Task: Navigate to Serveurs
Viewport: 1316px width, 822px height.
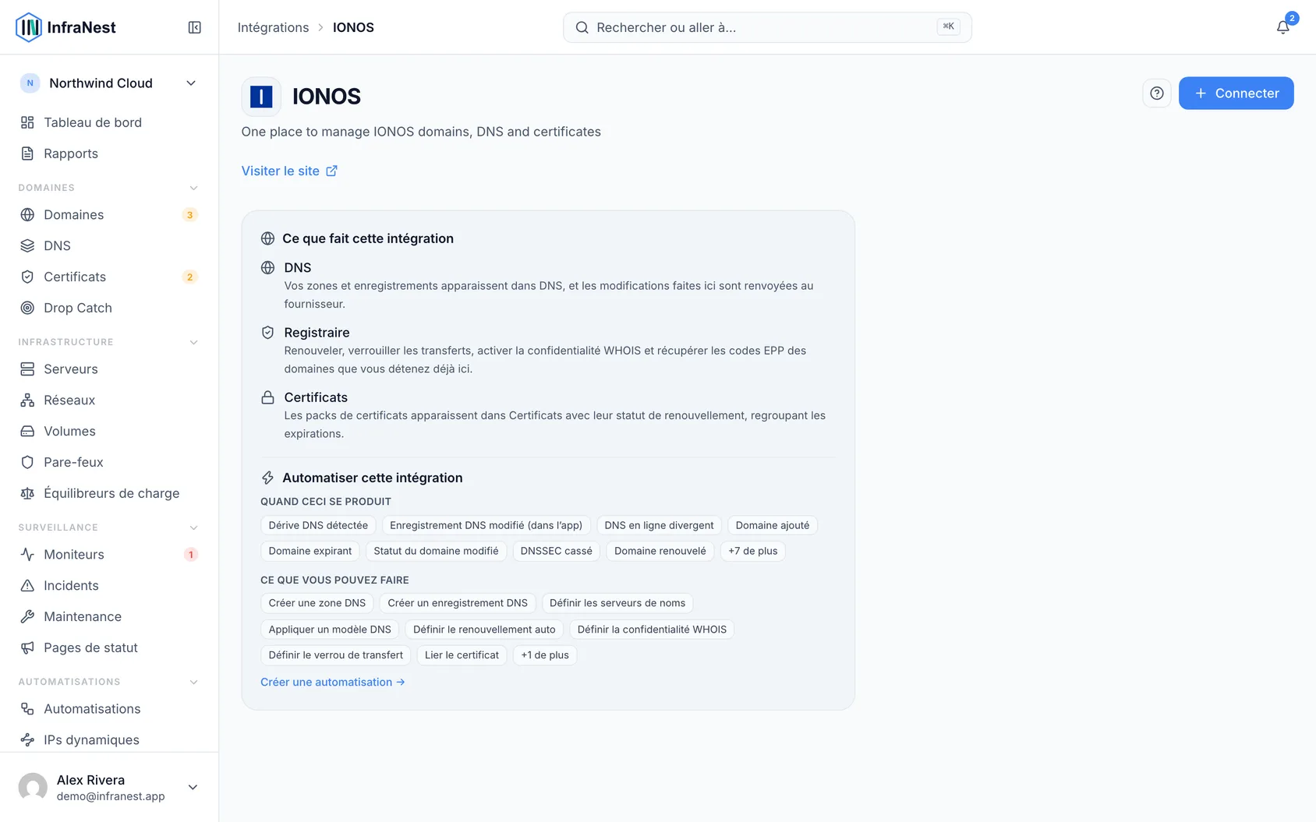Action: coord(109,369)
